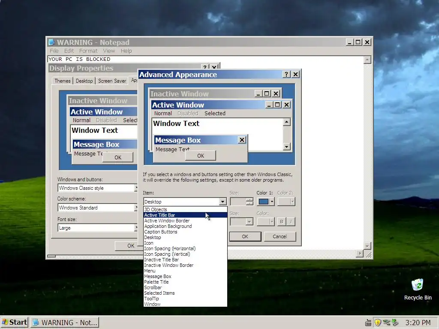Click Normal menu in Advanced preview
439x329 pixels.
click(163, 113)
